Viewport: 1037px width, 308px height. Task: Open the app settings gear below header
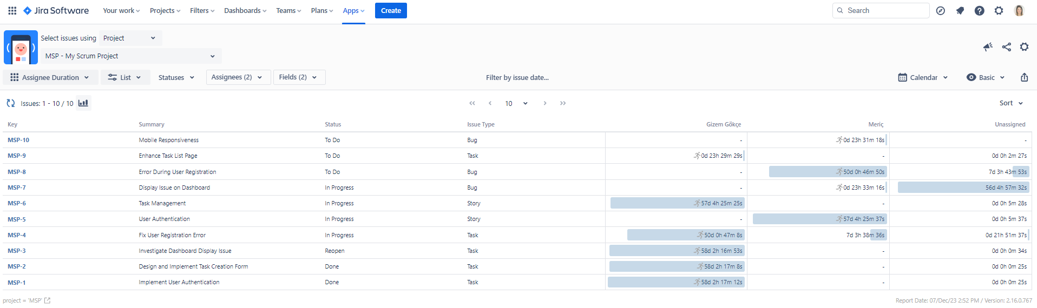tap(1024, 47)
